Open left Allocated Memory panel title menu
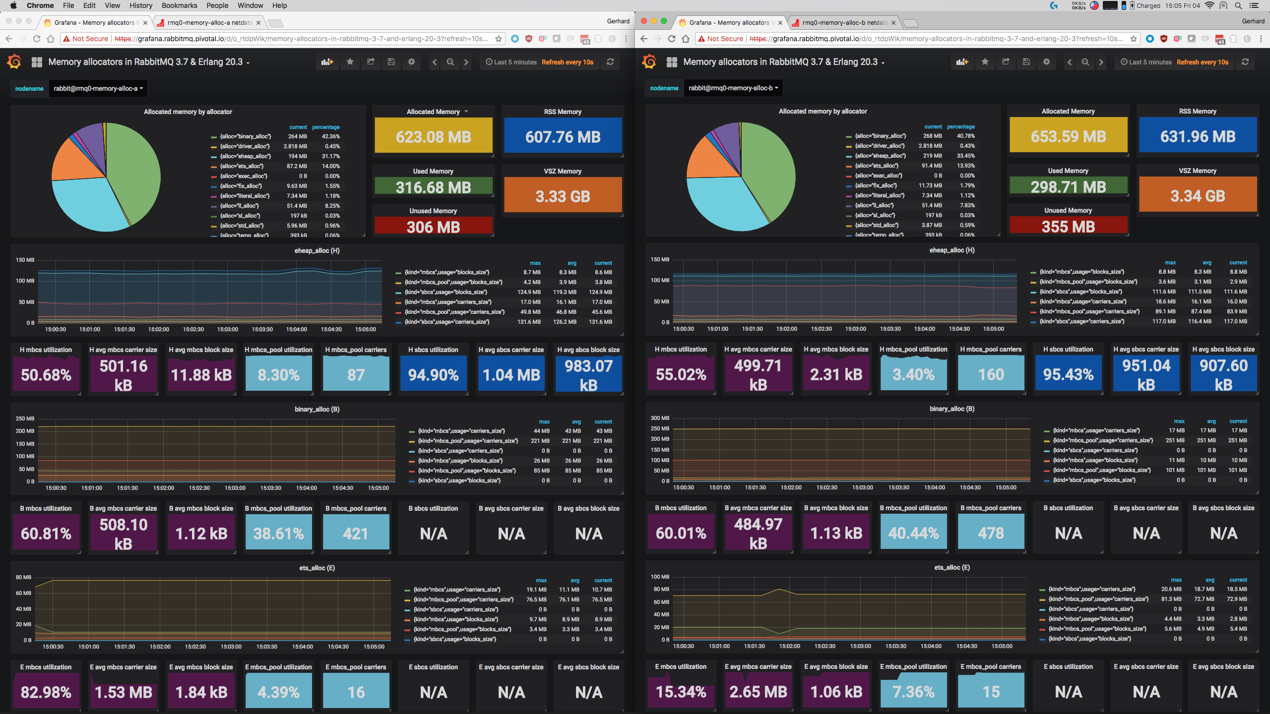 click(433, 112)
